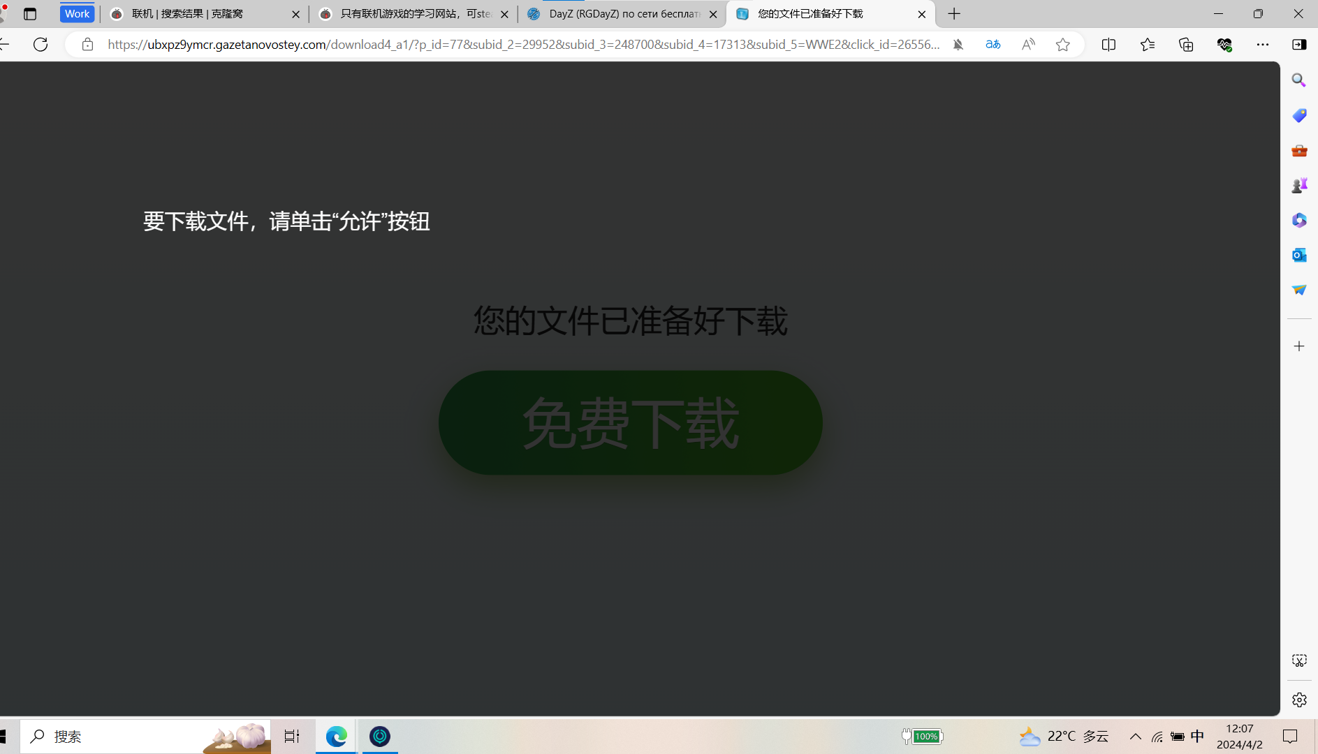
Task: Open sidebar Games chess icon
Action: click(x=1299, y=185)
